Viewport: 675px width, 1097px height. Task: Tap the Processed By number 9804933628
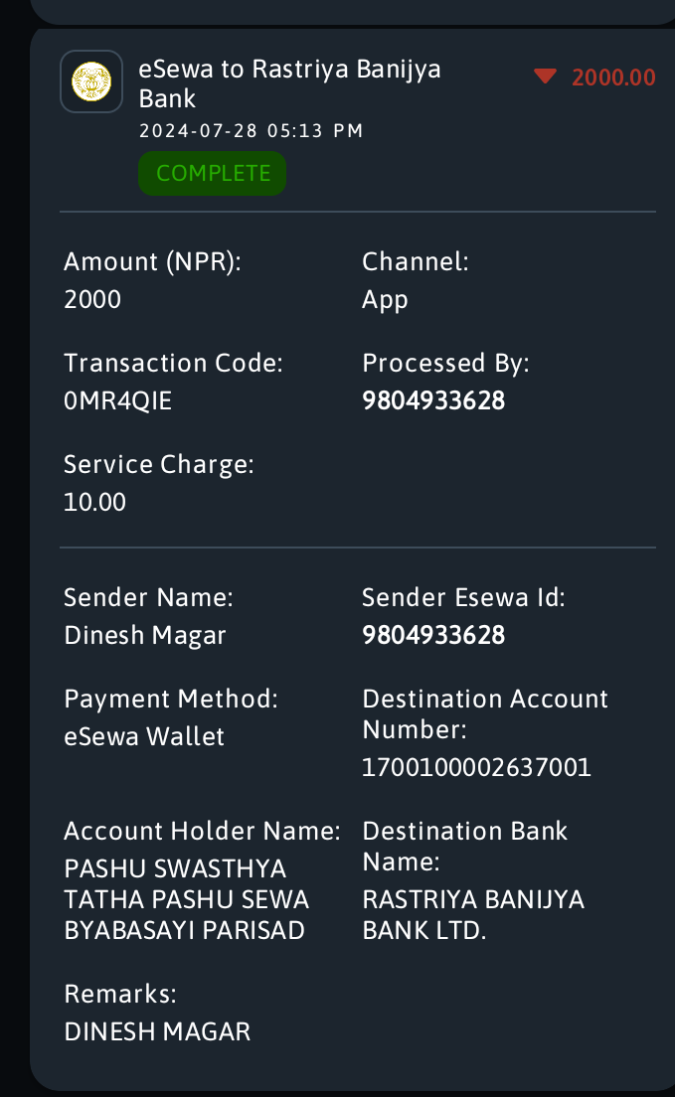pyautogui.click(x=433, y=400)
